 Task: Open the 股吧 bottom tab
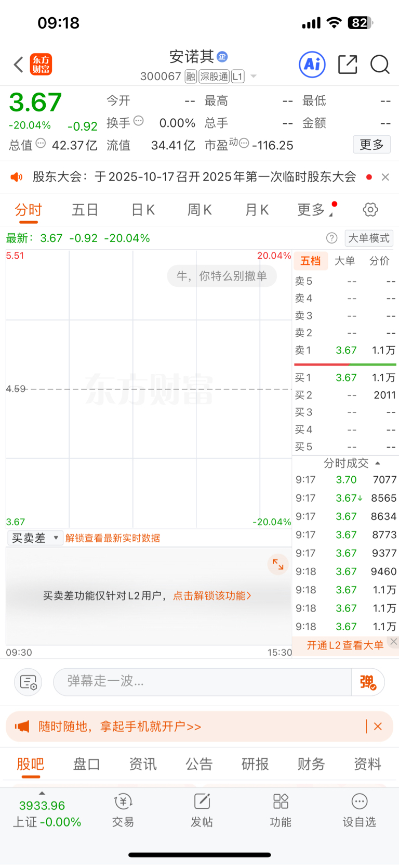click(31, 764)
